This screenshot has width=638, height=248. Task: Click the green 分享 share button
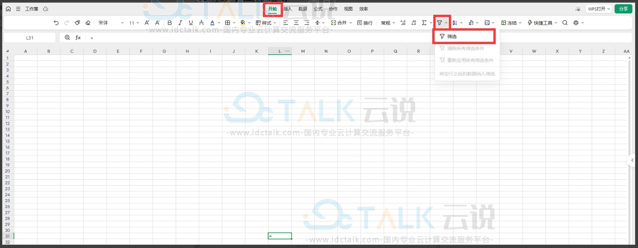coord(623,9)
